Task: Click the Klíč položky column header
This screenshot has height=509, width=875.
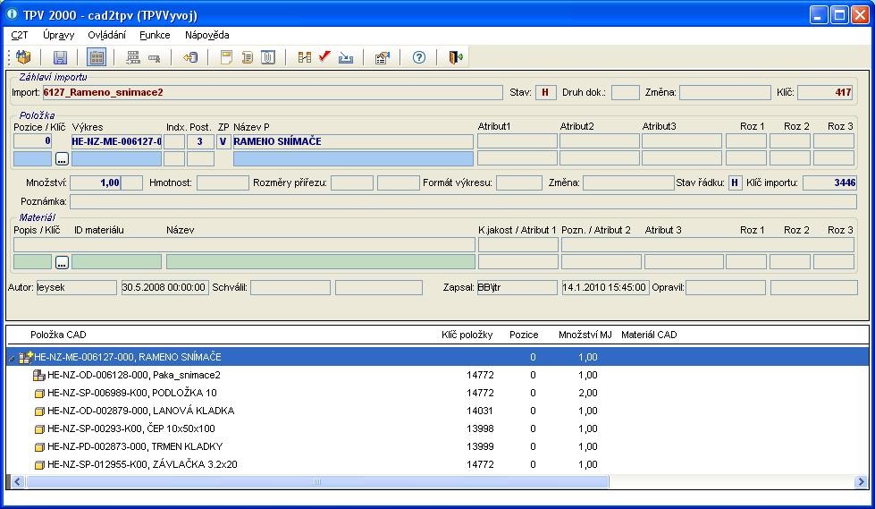Action: pyautogui.click(x=467, y=335)
